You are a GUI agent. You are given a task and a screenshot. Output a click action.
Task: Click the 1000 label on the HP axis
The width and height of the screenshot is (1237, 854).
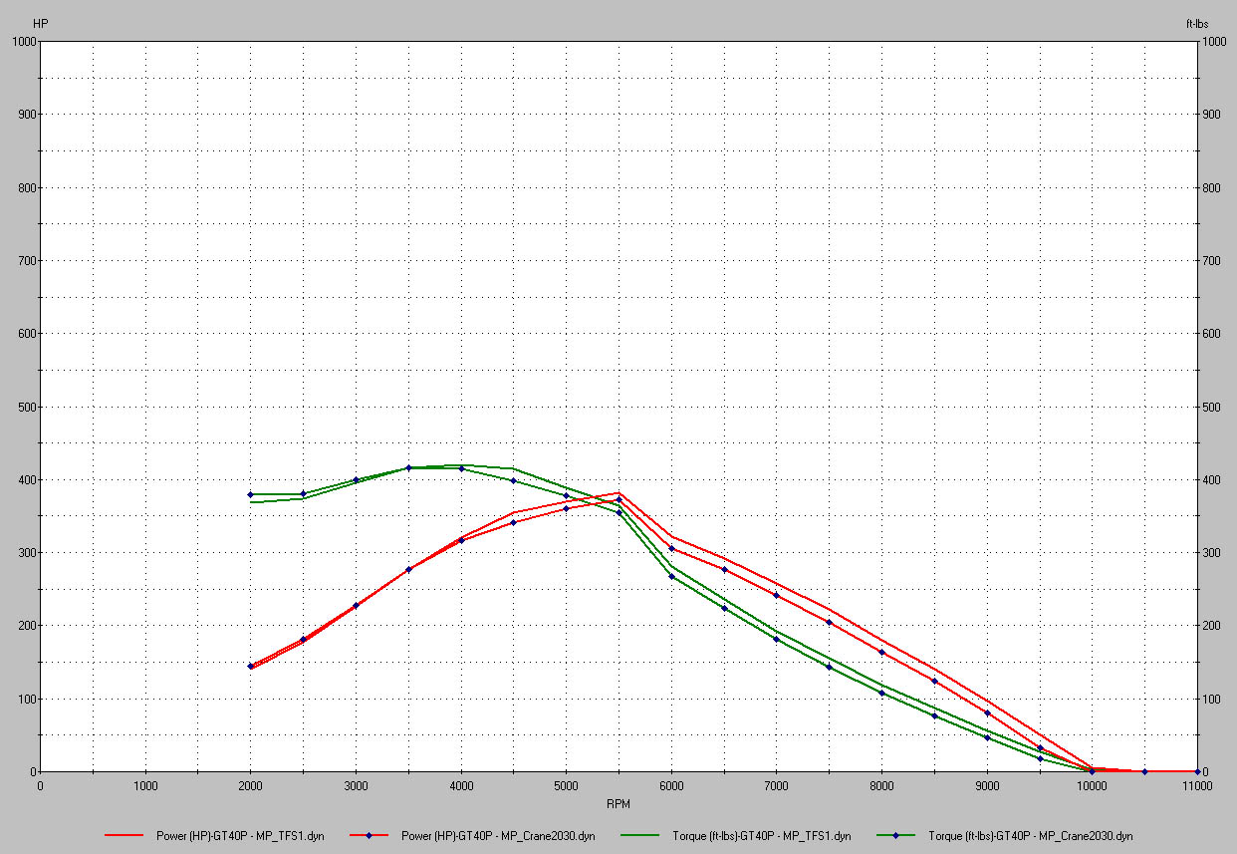click(23, 42)
